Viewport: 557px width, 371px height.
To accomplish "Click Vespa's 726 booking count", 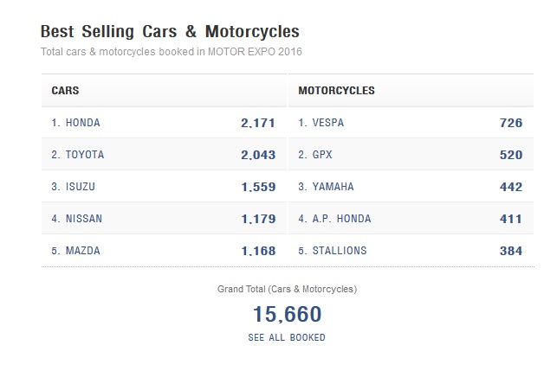I will [x=511, y=123].
